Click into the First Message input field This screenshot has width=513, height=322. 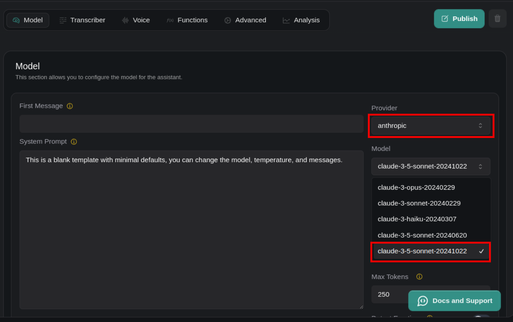pyautogui.click(x=191, y=124)
